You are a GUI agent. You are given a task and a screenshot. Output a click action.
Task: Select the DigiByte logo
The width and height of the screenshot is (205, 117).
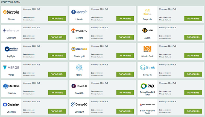click(x=11, y=49)
